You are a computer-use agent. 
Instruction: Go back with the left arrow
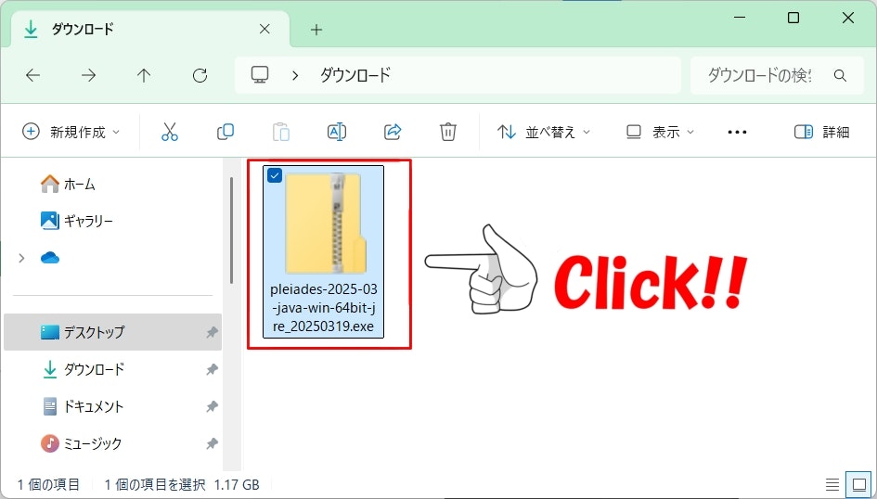tap(33, 75)
